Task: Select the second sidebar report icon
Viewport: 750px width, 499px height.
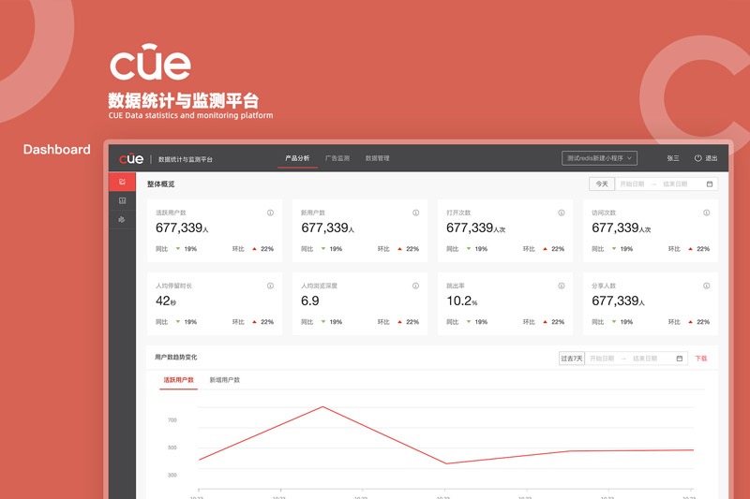Action: point(123,200)
